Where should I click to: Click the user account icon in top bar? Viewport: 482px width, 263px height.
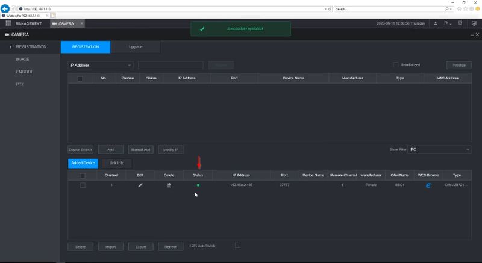point(436,23)
